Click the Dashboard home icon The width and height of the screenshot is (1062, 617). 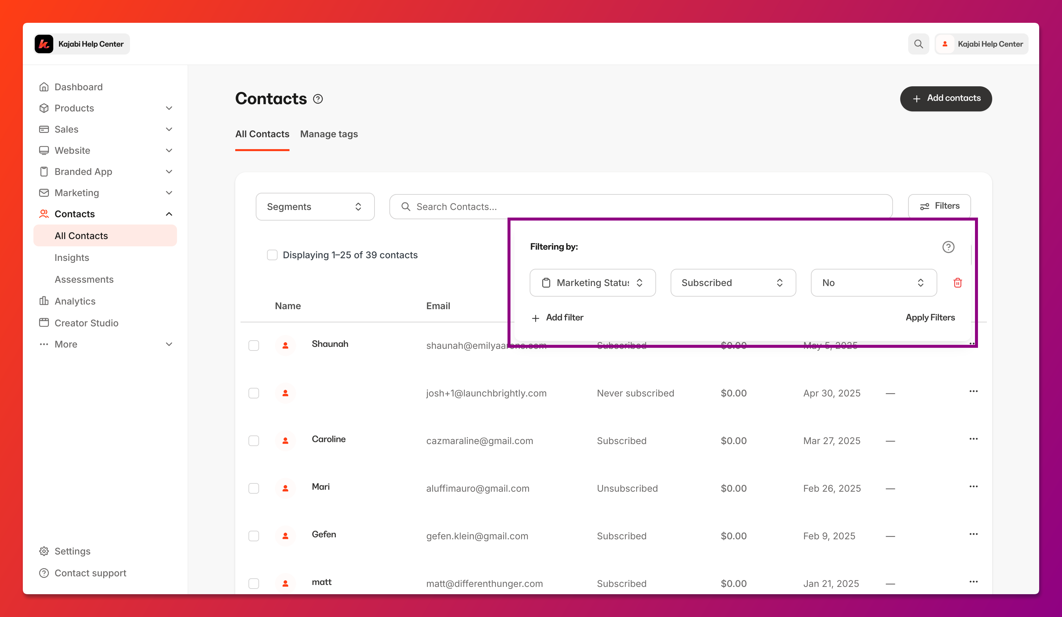44,87
